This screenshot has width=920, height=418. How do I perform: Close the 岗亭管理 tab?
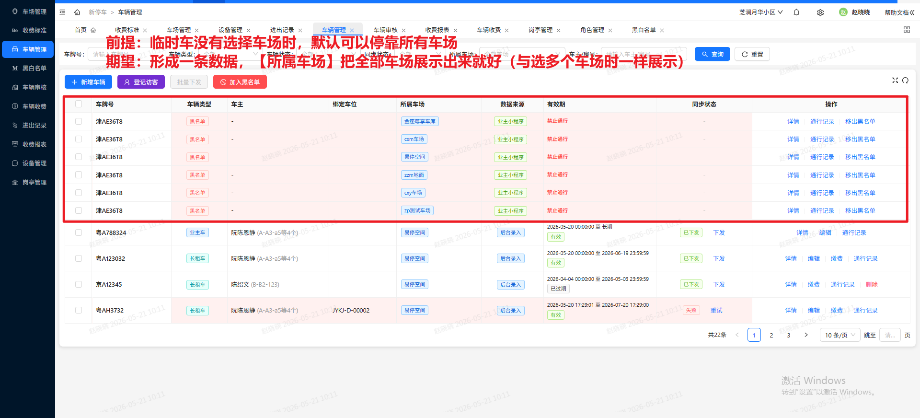559,30
